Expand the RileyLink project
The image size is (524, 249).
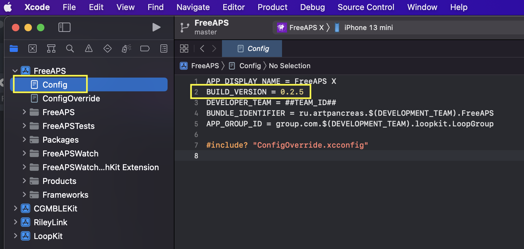[15, 222]
